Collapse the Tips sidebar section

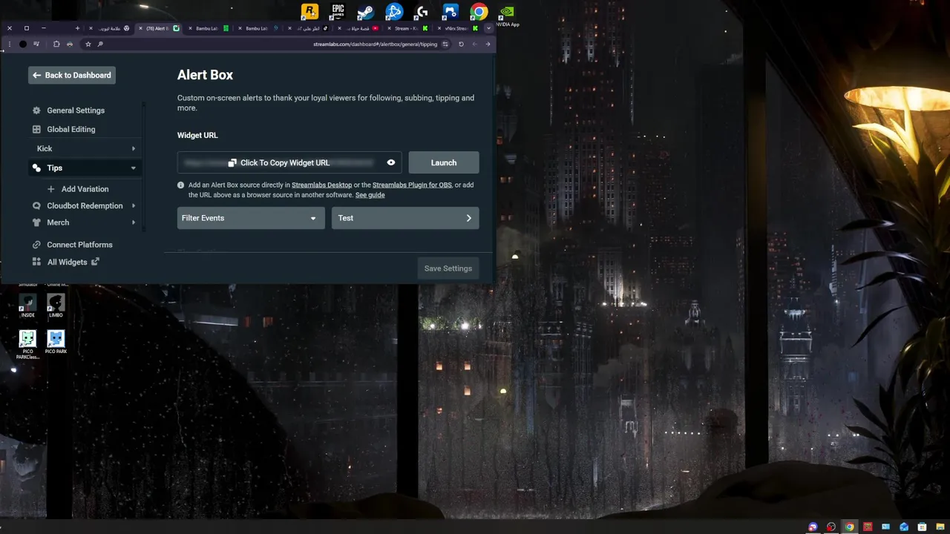[x=85, y=168]
